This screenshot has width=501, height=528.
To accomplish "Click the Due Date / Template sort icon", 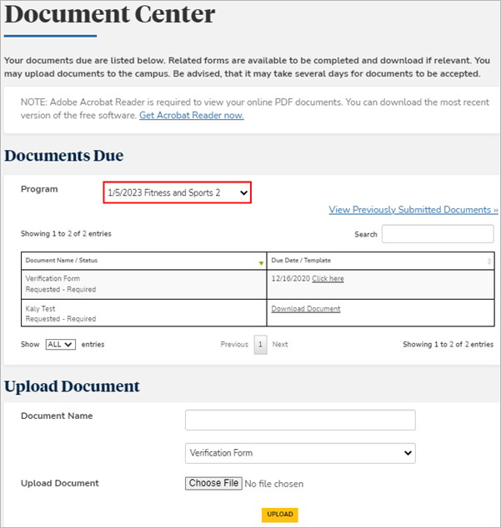I will tap(488, 262).
